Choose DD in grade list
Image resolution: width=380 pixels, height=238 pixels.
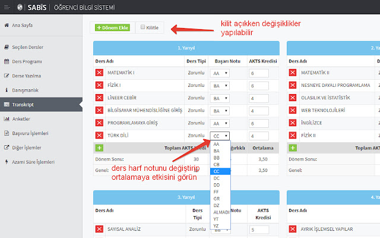point(220,185)
